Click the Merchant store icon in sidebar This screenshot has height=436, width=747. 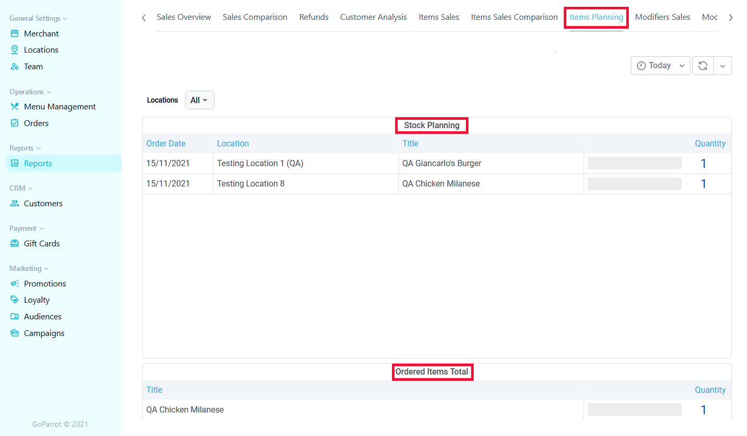[x=15, y=33]
